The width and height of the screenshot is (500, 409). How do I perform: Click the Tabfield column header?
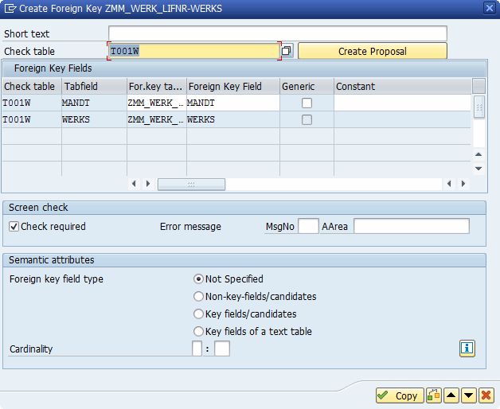pyautogui.click(x=94, y=87)
